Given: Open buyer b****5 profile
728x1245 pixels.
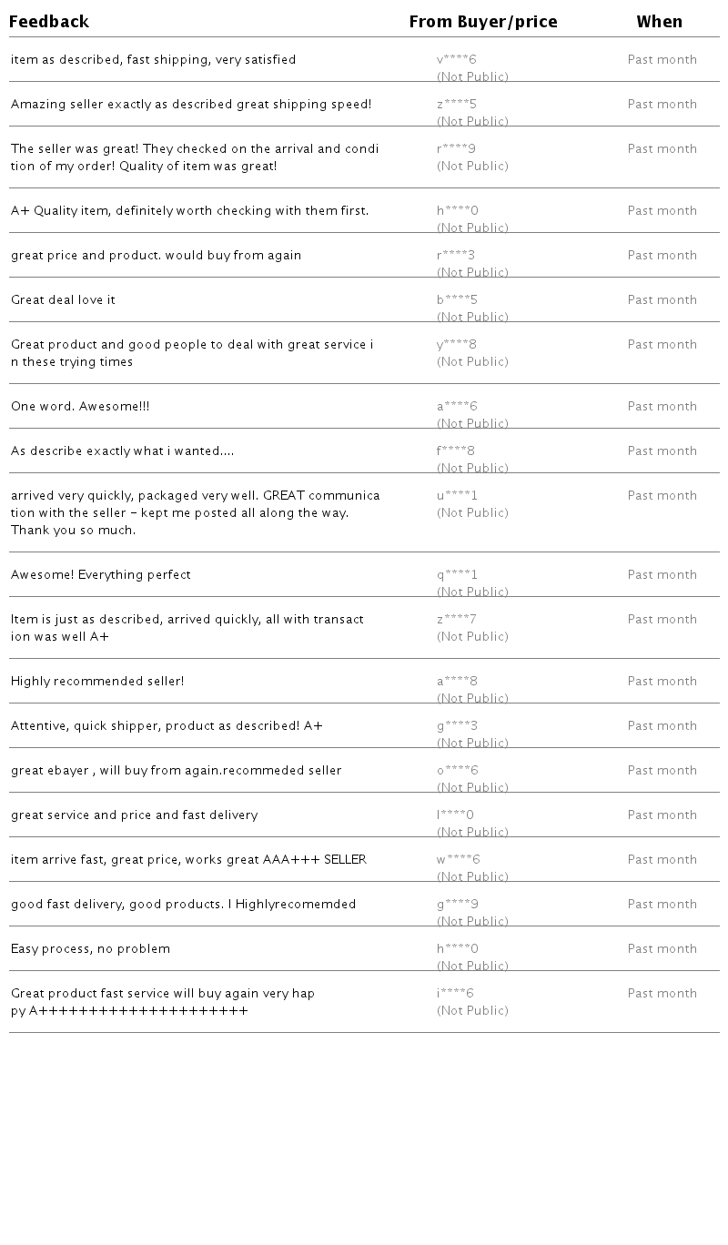Looking at the screenshot, I should pos(457,300).
